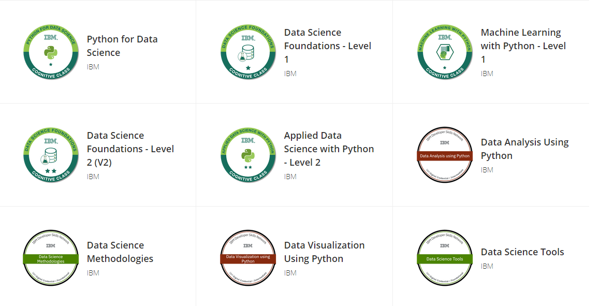
Task: Open Data Science Foundations - Level 1 title
Action: coord(327,46)
